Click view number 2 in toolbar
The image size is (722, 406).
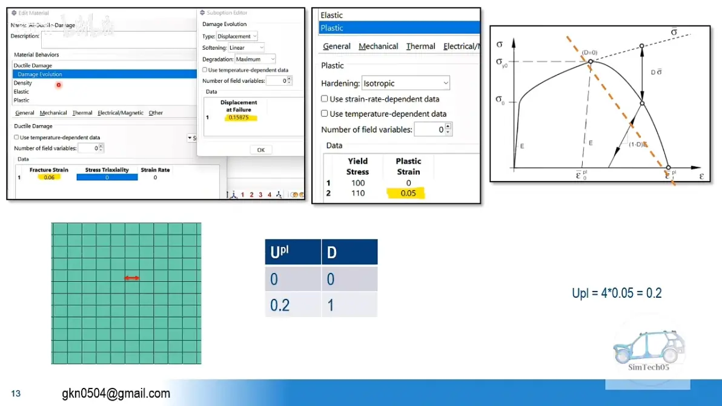tap(251, 195)
